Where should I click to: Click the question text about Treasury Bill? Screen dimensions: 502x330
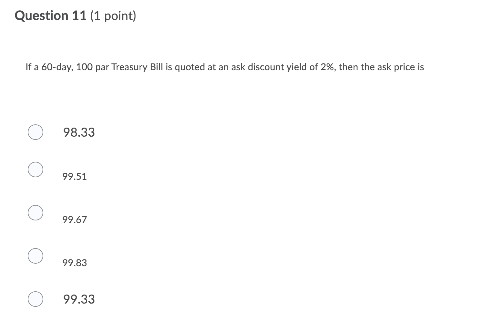[225, 67]
